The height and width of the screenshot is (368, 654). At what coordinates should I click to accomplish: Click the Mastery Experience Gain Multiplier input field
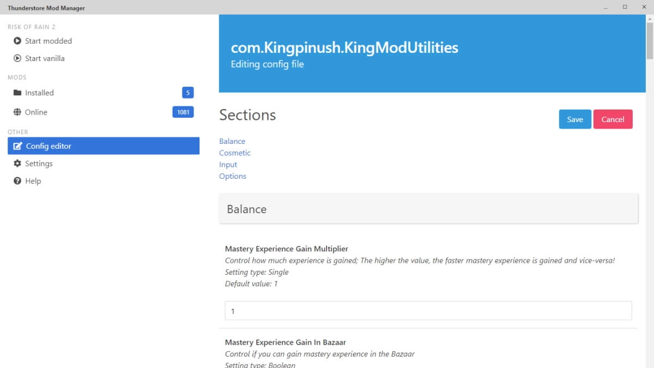(428, 311)
